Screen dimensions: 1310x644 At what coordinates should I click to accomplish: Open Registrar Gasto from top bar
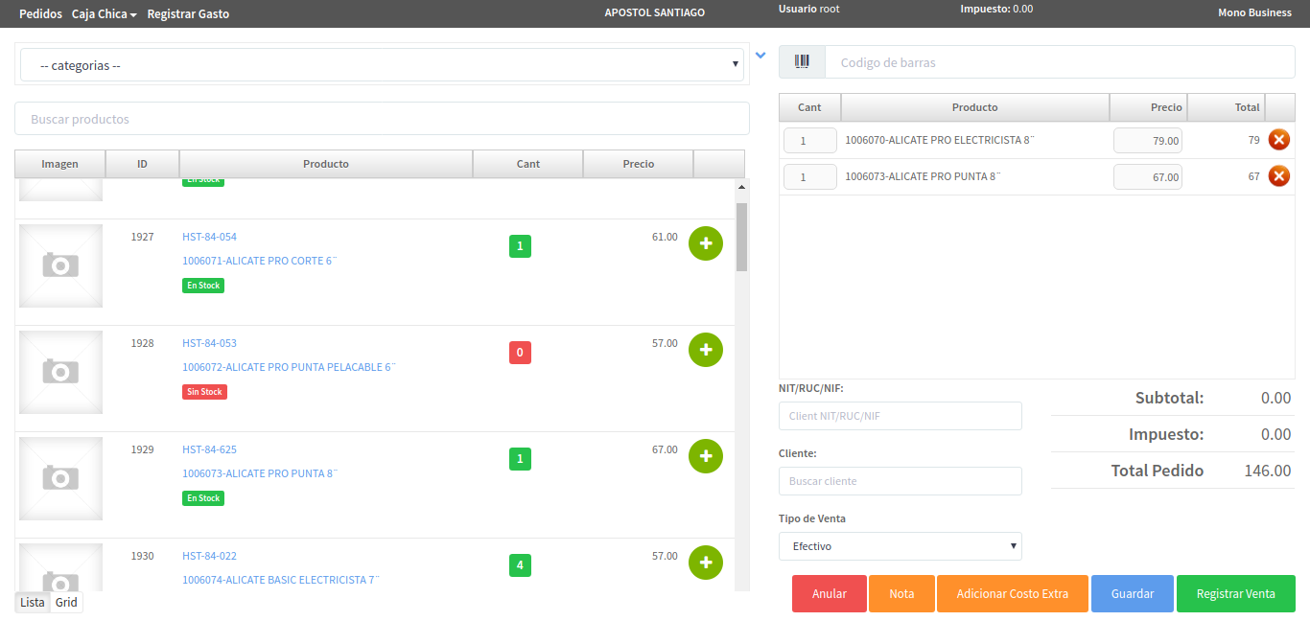188,14
